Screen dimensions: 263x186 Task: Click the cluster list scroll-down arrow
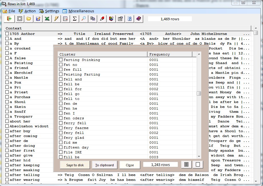coord(199,156)
